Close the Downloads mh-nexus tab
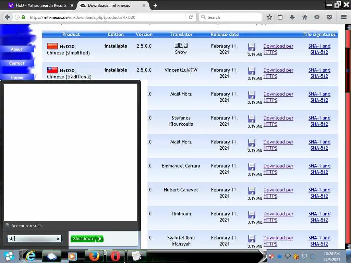The image size is (351, 263). (x=144, y=5)
